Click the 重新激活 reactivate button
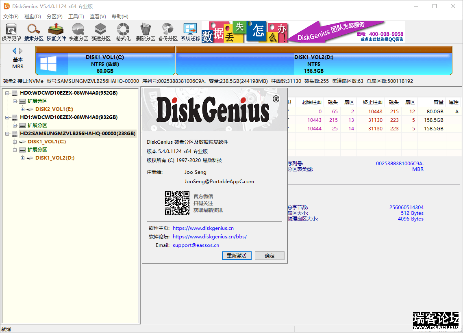Image resolution: width=463 pixels, height=333 pixels. click(237, 256)
